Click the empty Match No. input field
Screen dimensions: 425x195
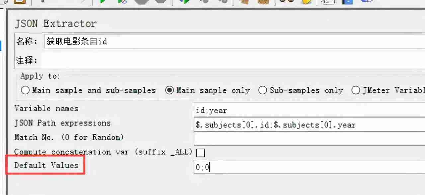click(x=309, y=139)
